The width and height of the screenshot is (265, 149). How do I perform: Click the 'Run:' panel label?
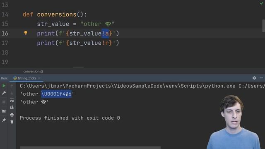coord(4,78)
